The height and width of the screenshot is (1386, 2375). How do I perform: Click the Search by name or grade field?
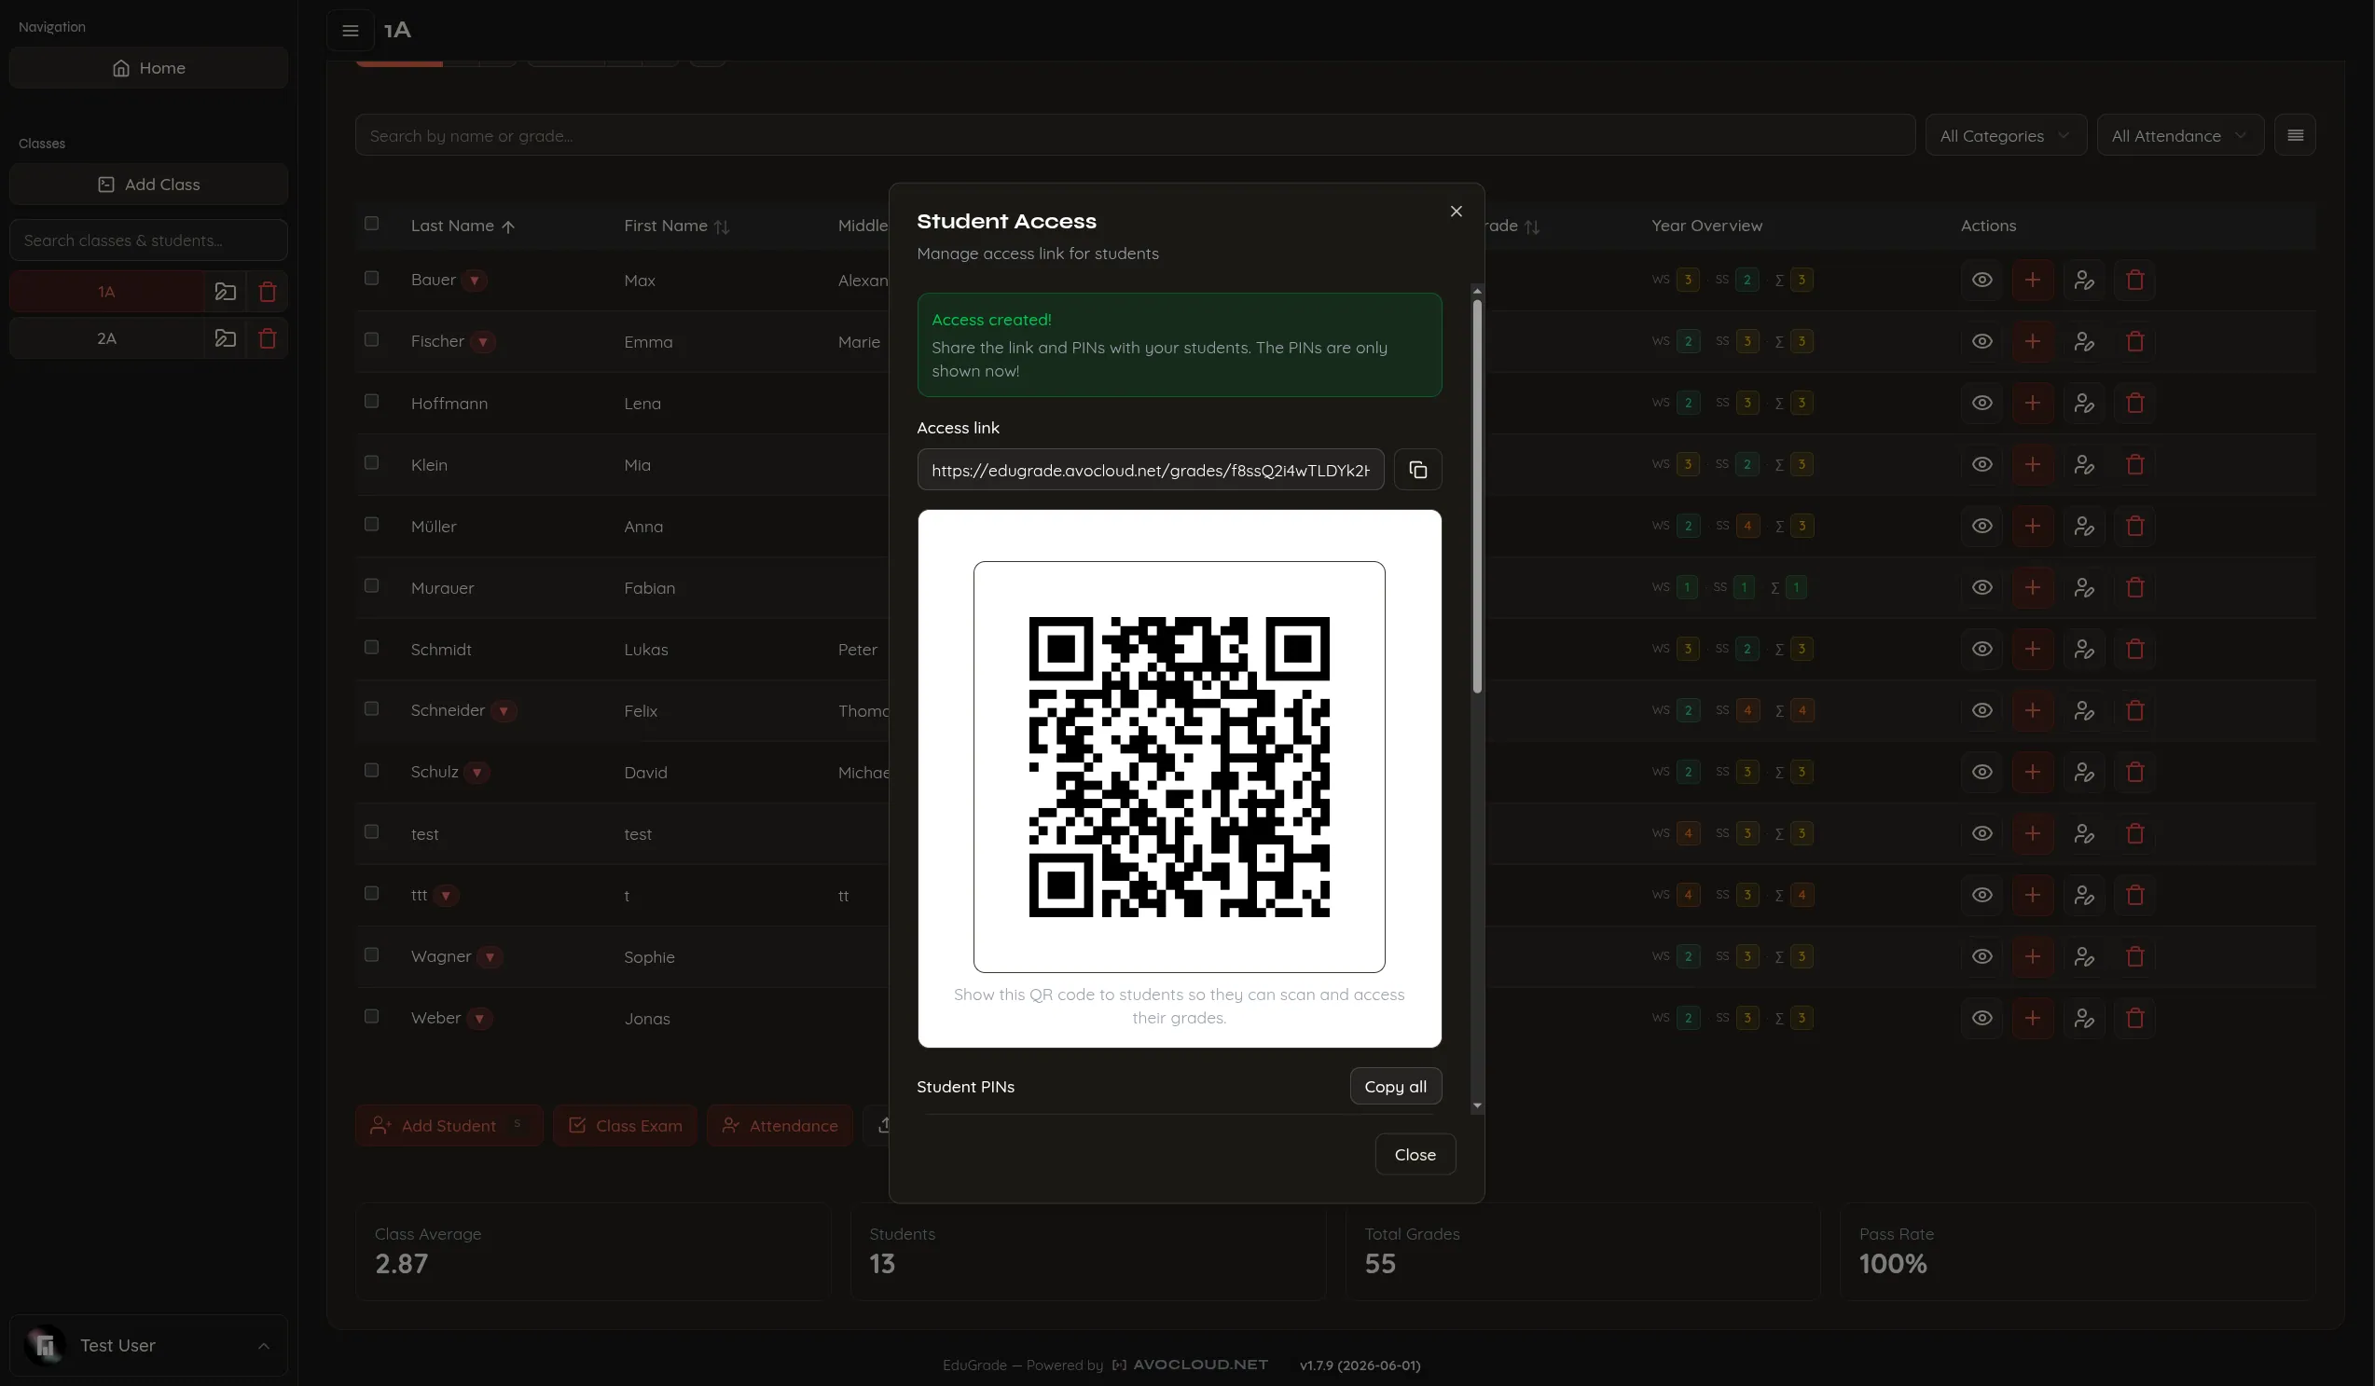[1135, 136]
